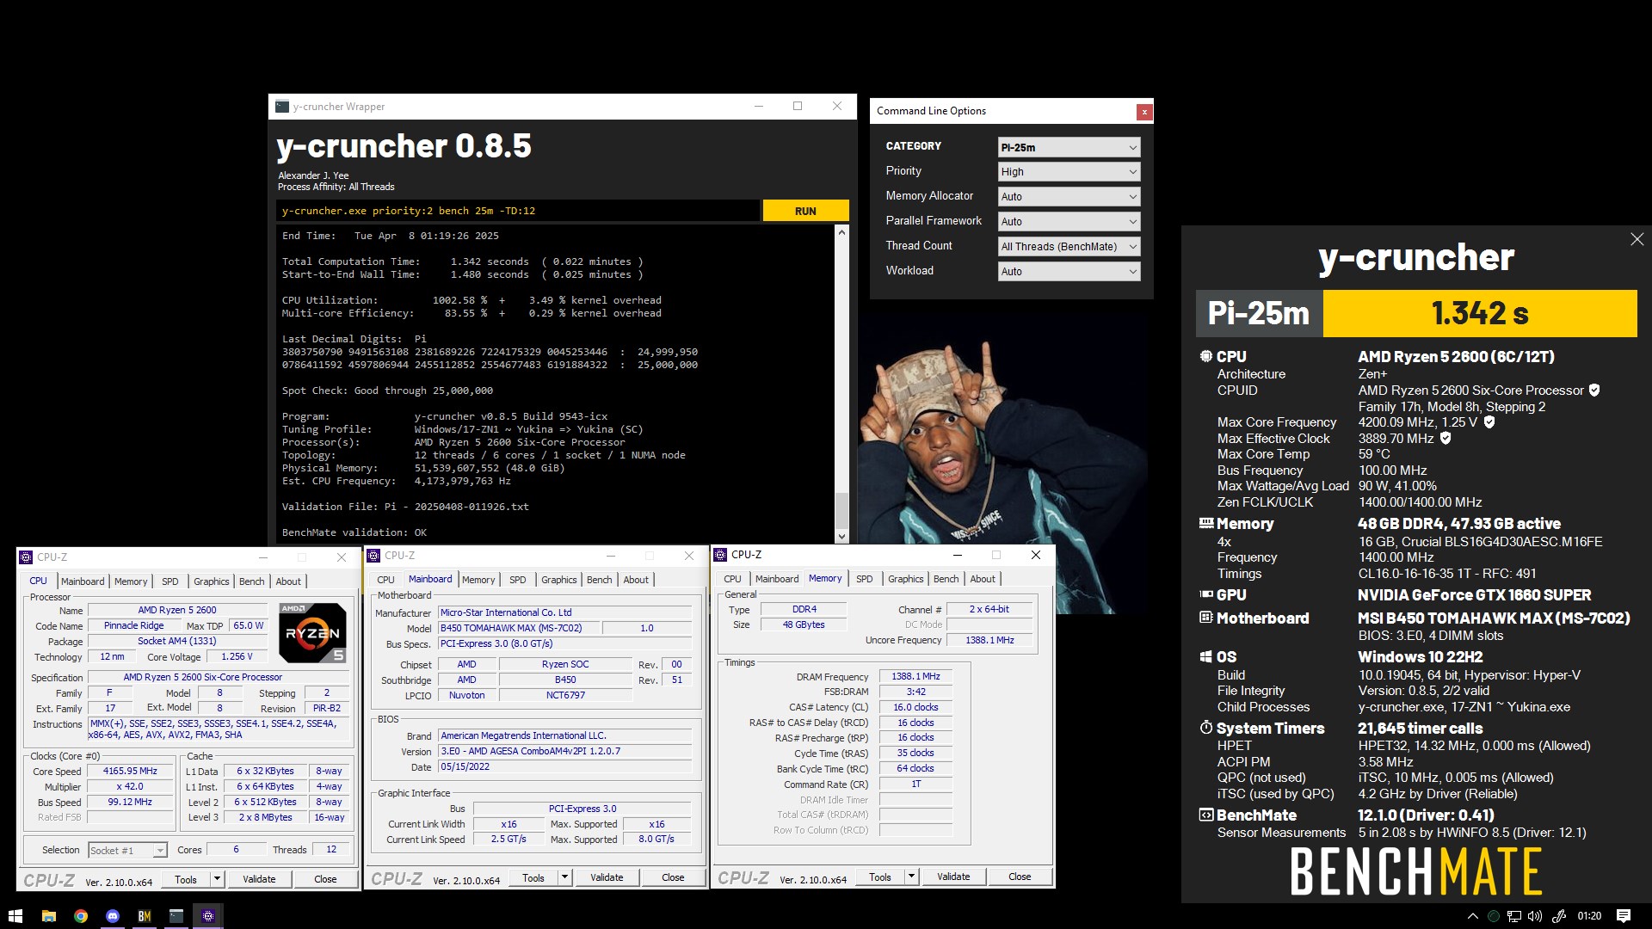The height and width of the screenshot is (929, 1652).
Task: Click the Memory section icon in BenchMate
Action: click(x=1206, y=523)
